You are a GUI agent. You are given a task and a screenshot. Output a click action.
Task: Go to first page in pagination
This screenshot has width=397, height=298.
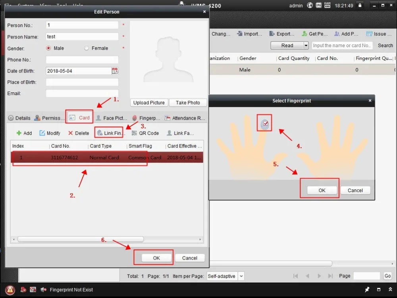coord(295,276)
